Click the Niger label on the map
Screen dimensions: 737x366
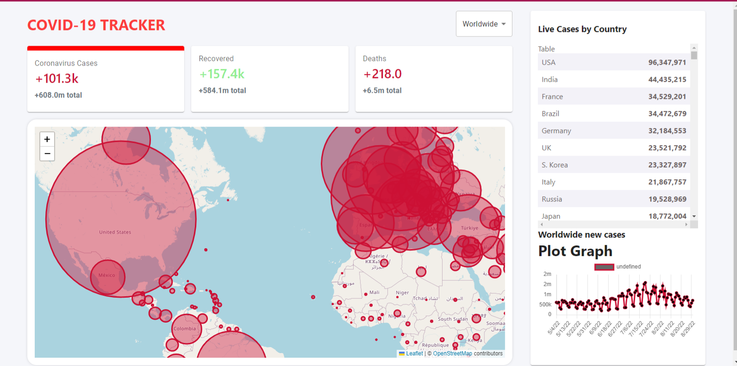[x=402, y=293]
